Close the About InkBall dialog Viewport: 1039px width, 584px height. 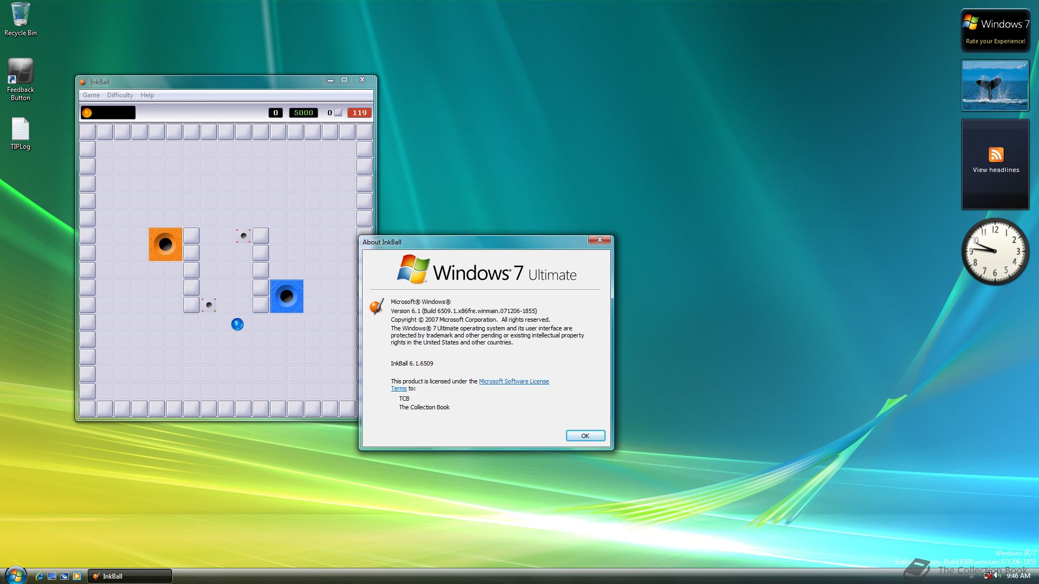pyautogui.click(x=599, y=240)
